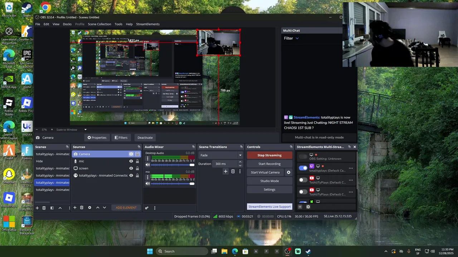This screenshot has height=257, width=458.
Task: Open transition properties dots menu
Action: 240,171
